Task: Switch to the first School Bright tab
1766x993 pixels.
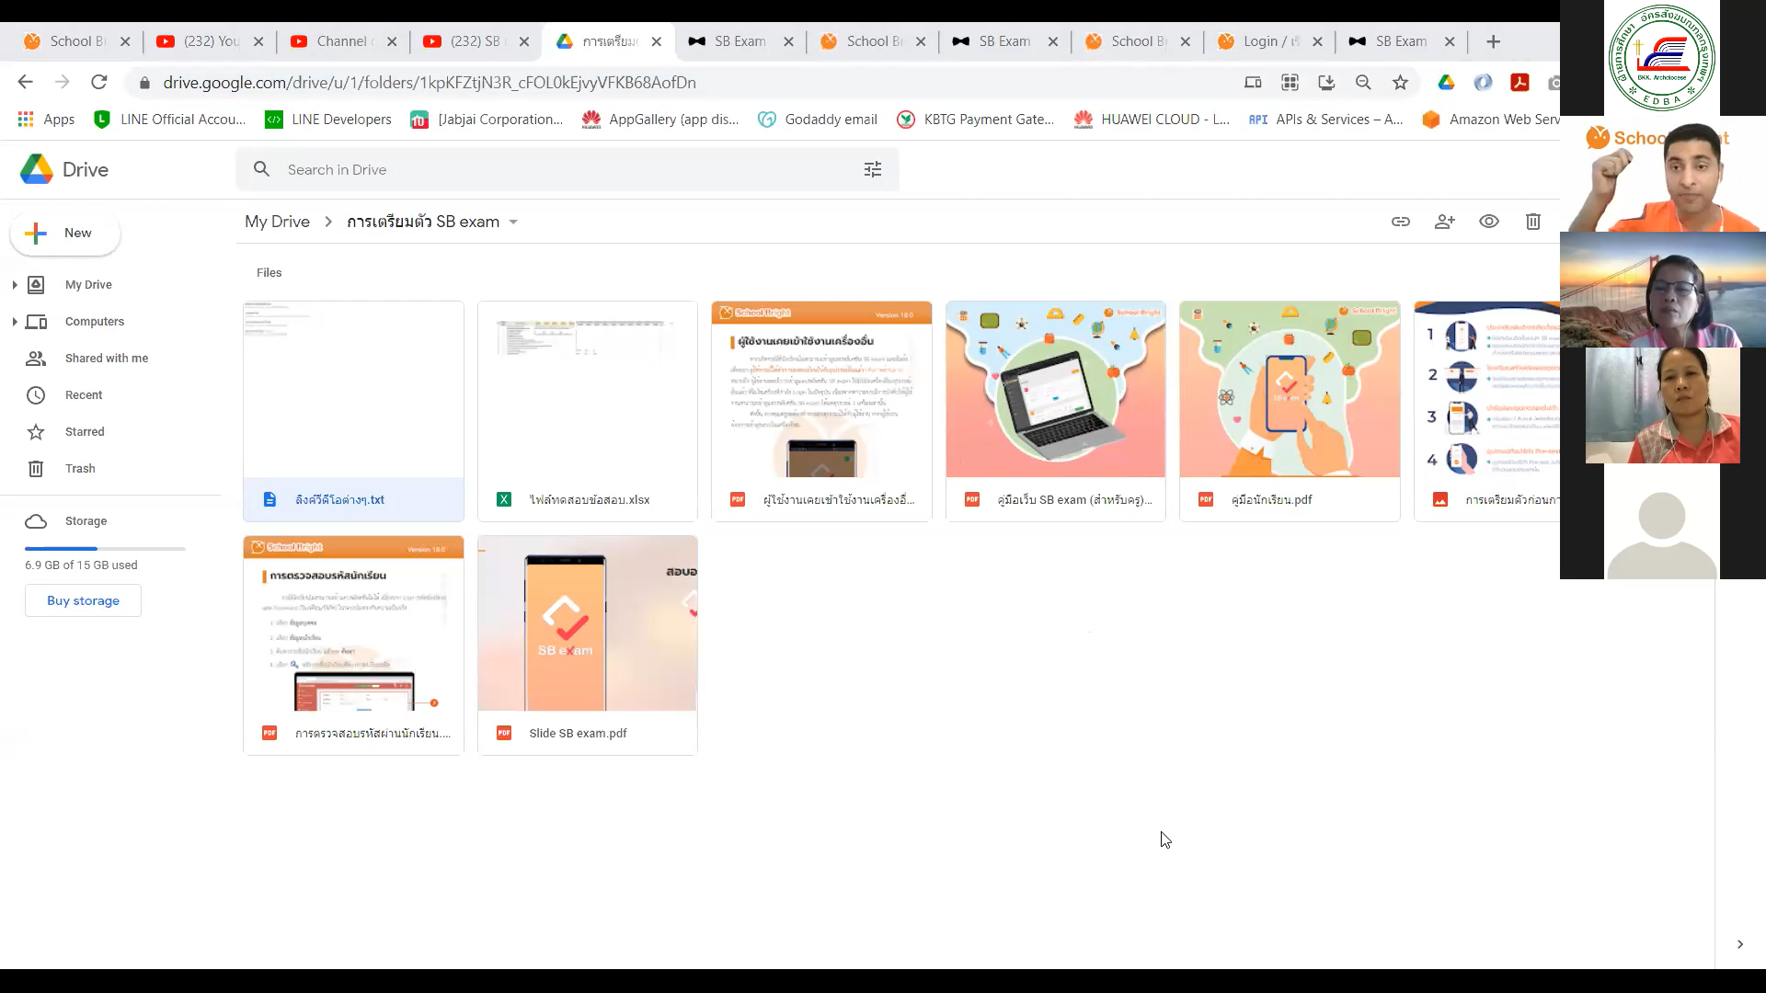Action: [76, 41]
